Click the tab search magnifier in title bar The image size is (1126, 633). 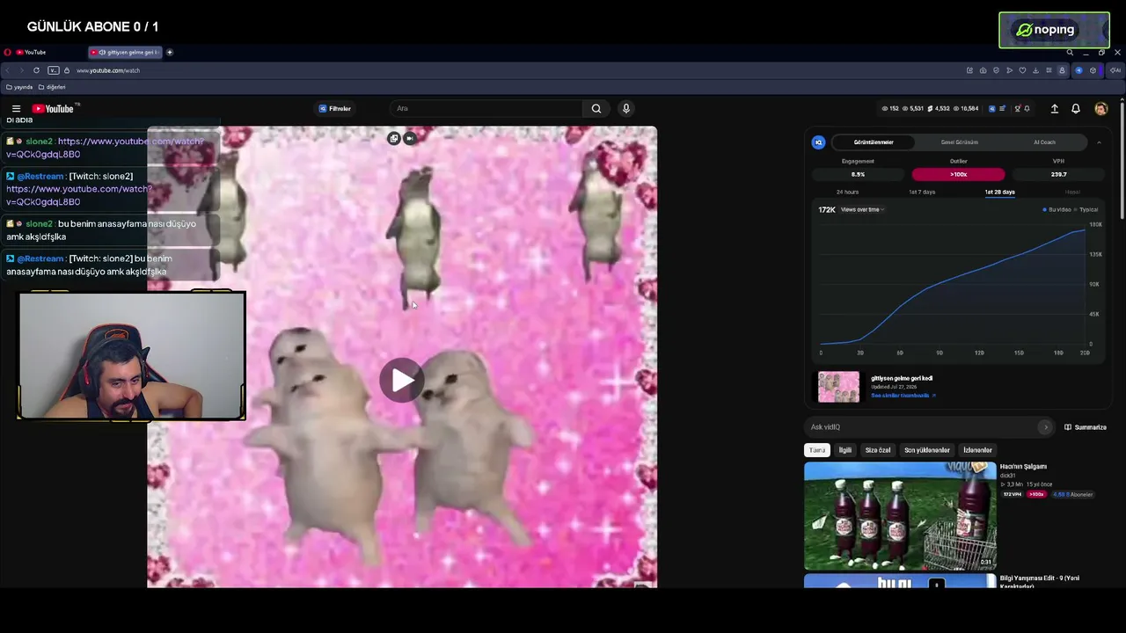click(x=1070, y=52)
